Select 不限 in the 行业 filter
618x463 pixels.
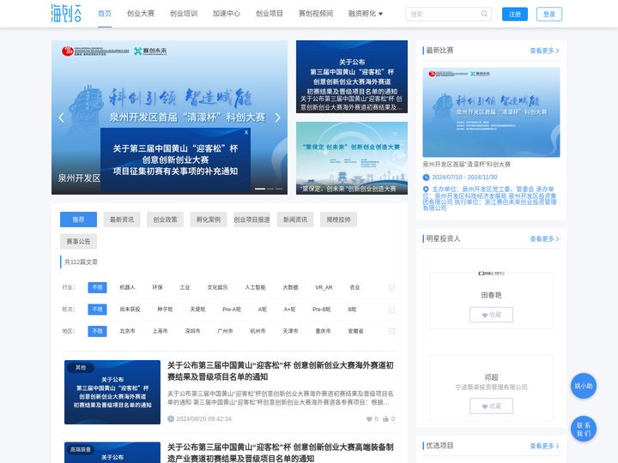(97, 288)
